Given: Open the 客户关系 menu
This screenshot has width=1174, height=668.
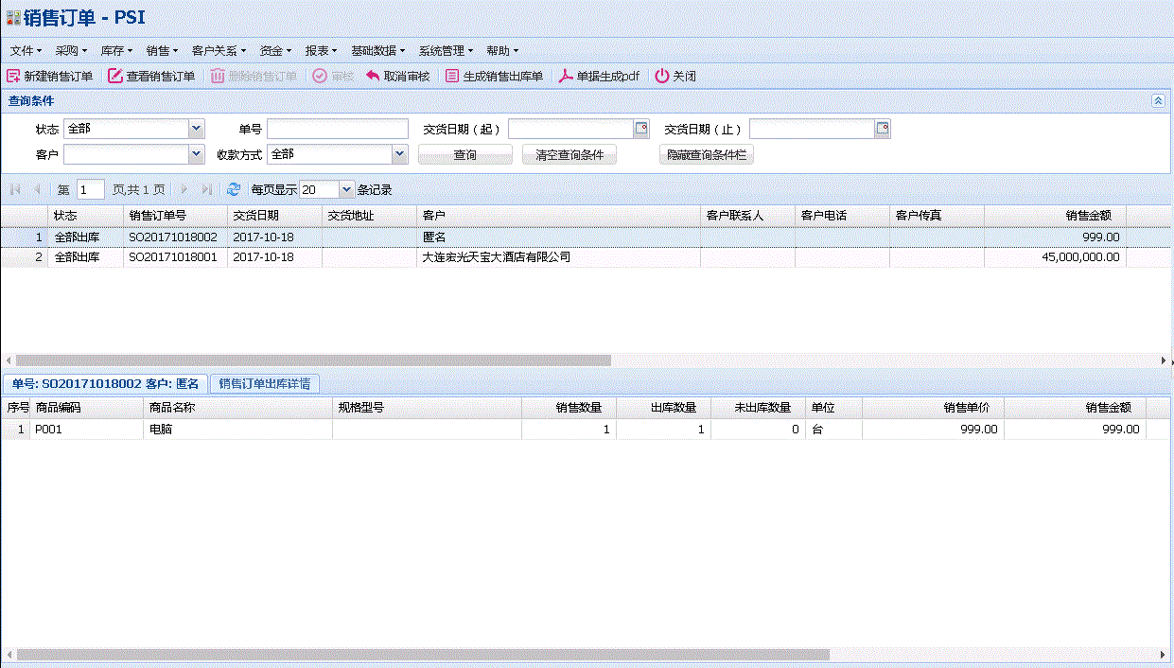Looking at the screenshot, I should tap(219, 50).
